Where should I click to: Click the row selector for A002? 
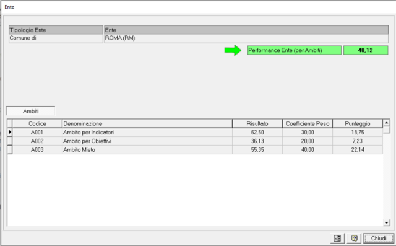pos(10,141)
